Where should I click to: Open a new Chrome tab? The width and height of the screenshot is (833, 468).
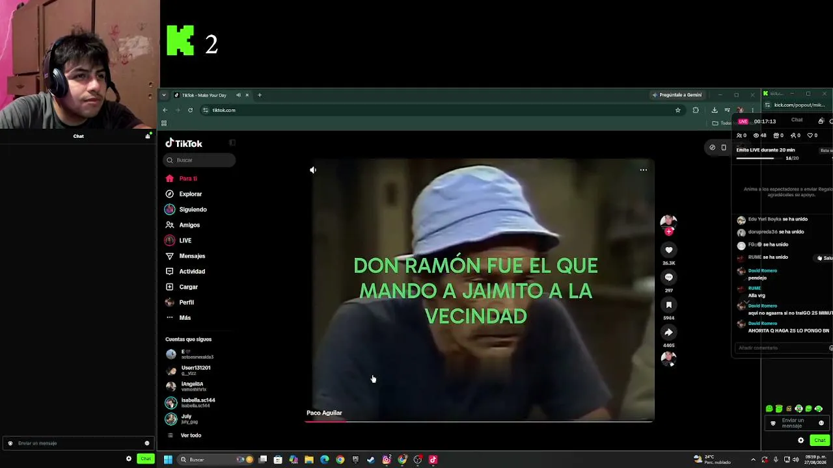point(260,96)
